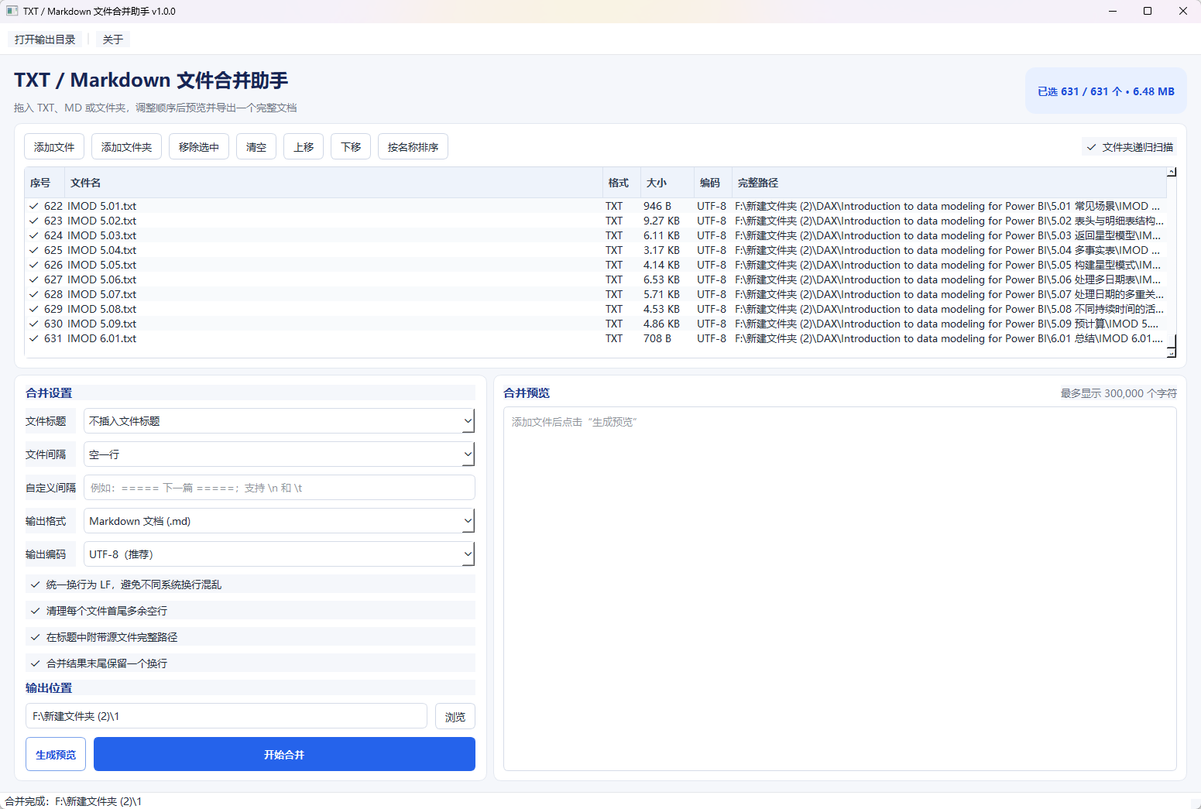This screenshot has width=1201, height=809.
Task: Uncheck the row for IMOD 5.03.txt
Action: click(x=34, y=235)
